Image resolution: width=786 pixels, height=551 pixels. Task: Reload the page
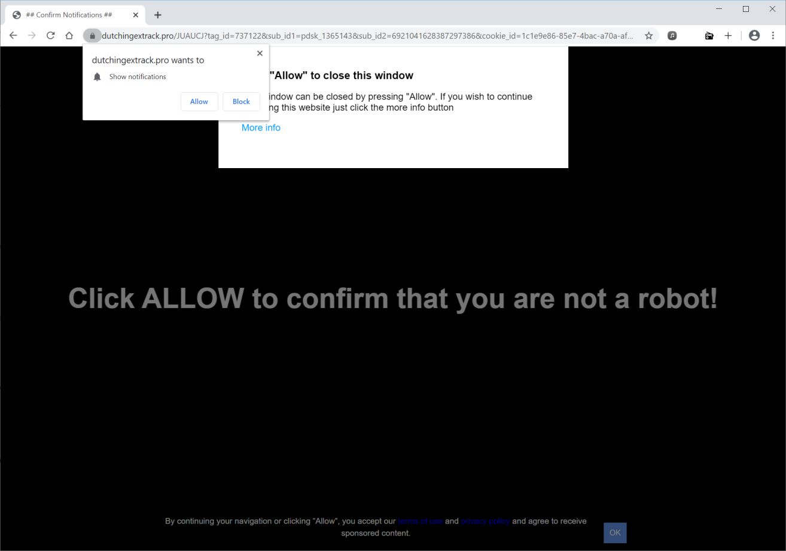(x=50, y=35)
